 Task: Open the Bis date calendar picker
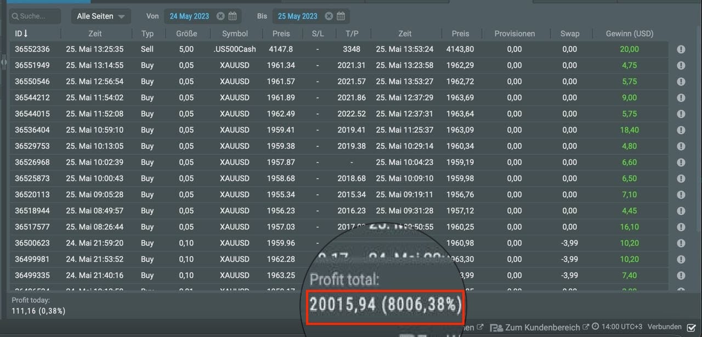pyautogui.click(x=341, y=16)
